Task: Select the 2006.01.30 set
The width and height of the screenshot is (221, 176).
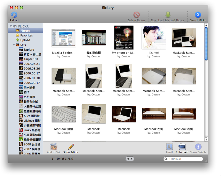Action: [25, 78]
